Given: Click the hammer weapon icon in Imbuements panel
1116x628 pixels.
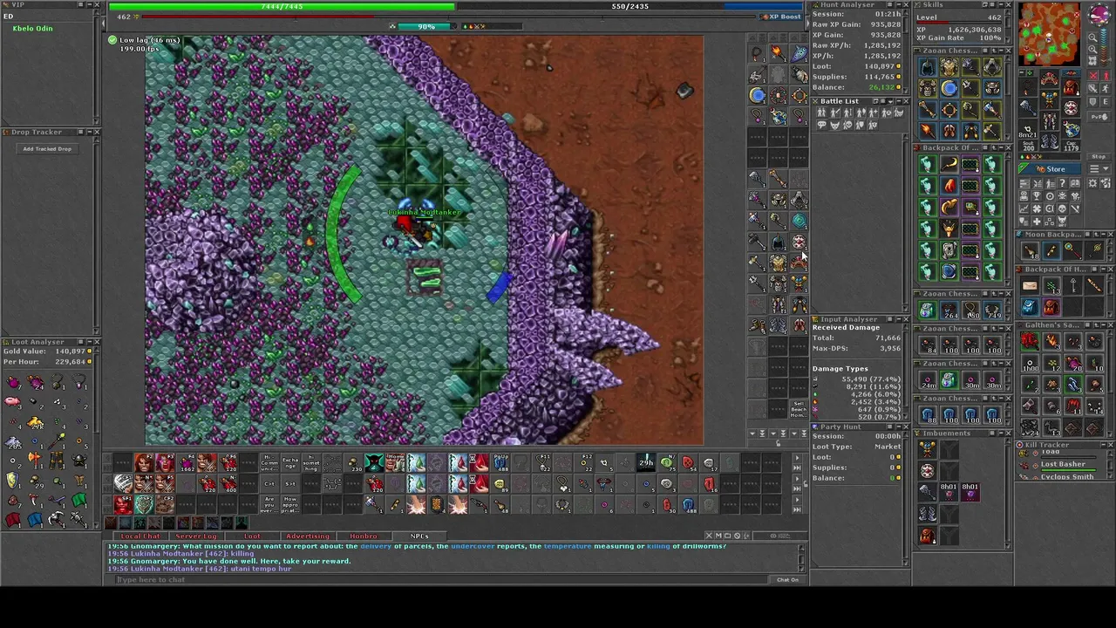Looking at the screenshot, I should coord(928,492).
